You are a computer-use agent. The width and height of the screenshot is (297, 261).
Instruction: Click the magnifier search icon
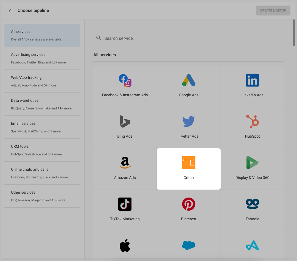point(99,38)
